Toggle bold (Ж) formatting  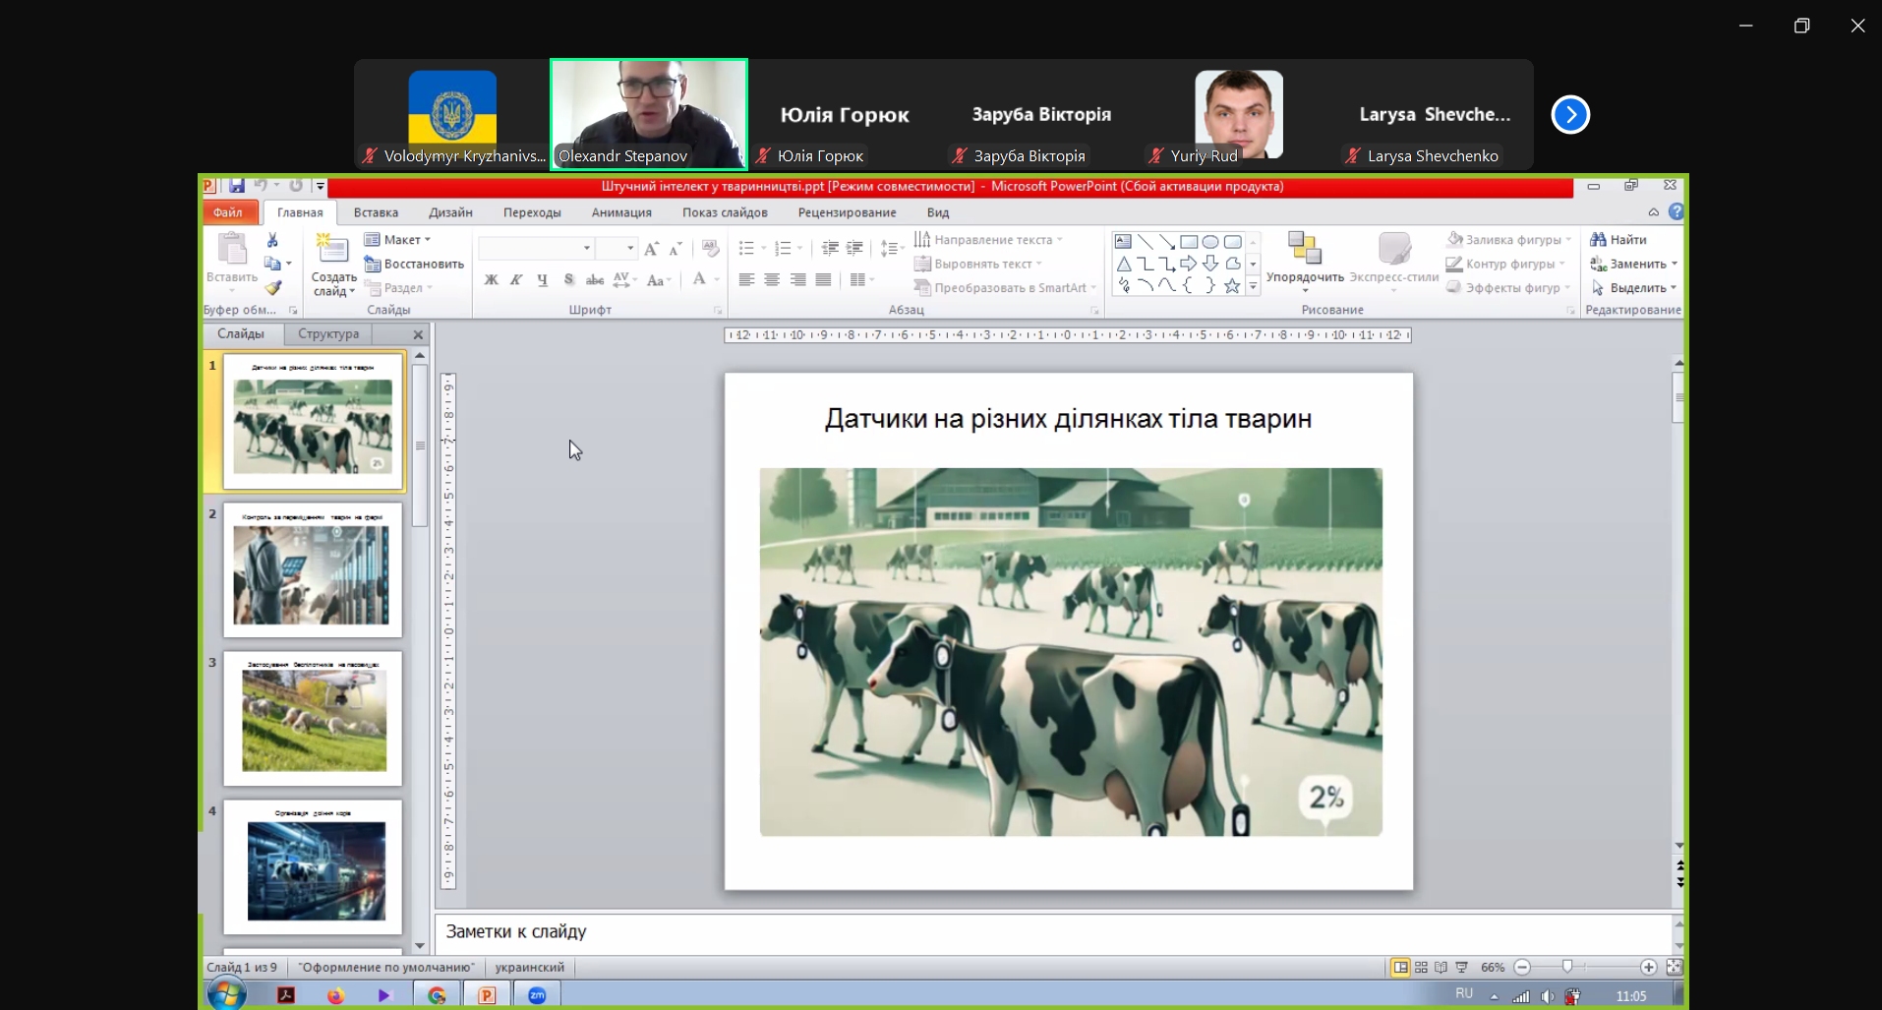point(491,280)
